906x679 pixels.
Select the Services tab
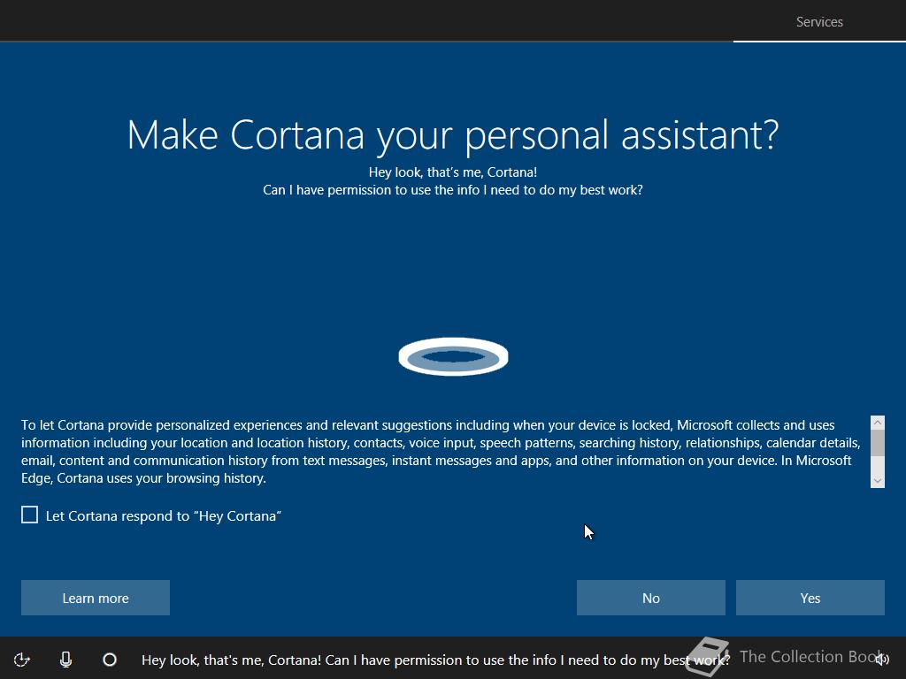[819, 22]
